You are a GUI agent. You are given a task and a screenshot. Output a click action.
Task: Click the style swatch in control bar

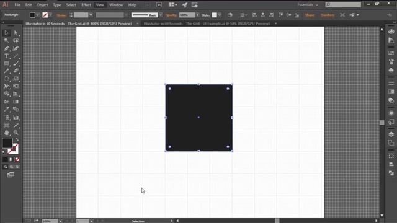click(215, 15)
